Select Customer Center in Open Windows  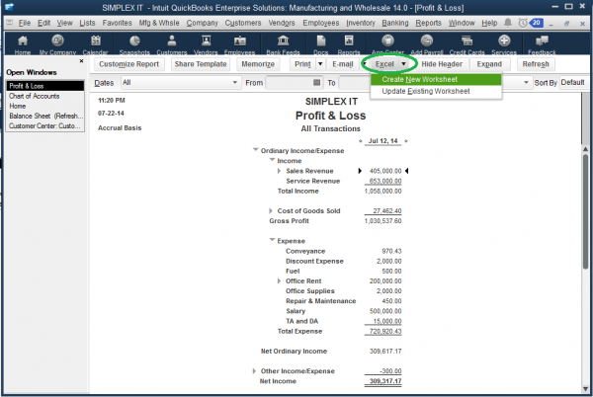(x=44, y=125)
